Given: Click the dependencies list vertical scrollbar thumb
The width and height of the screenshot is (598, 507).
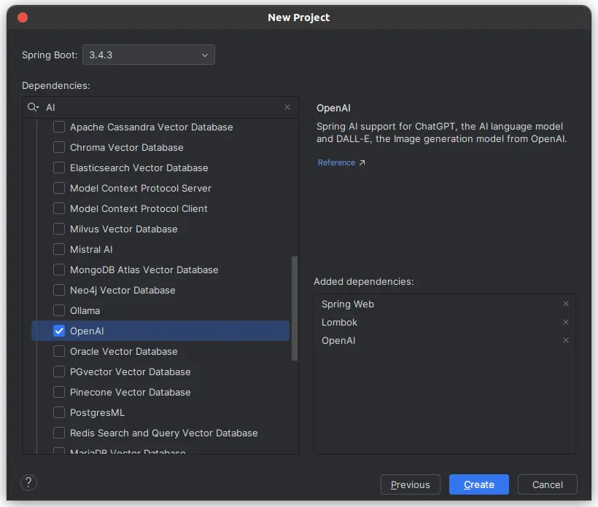Looking at the screenshot, I should (295, 308).
